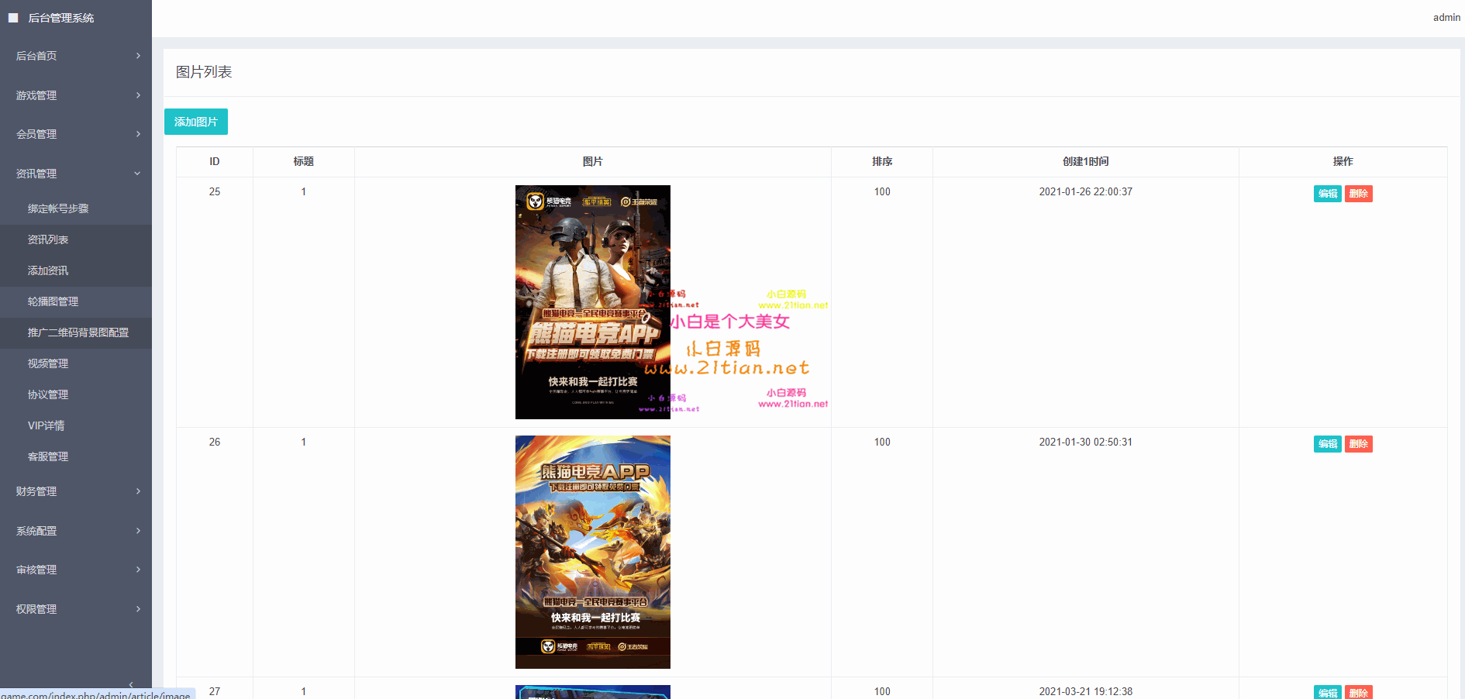
Task: Click the 后台管理系统 title
Action: (x=61, y=18)
